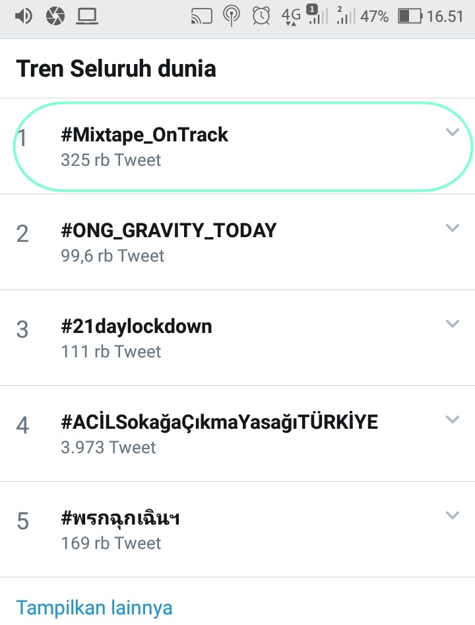Tap the cast screen icon
475x625 pixels.
tap(201, 16)
